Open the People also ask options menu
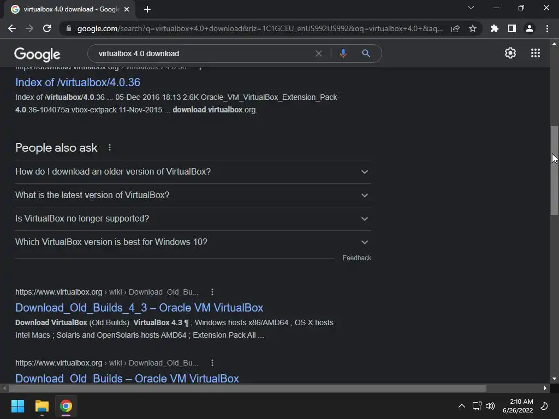This screenshot has height=419, width=559. pos(109,147)
